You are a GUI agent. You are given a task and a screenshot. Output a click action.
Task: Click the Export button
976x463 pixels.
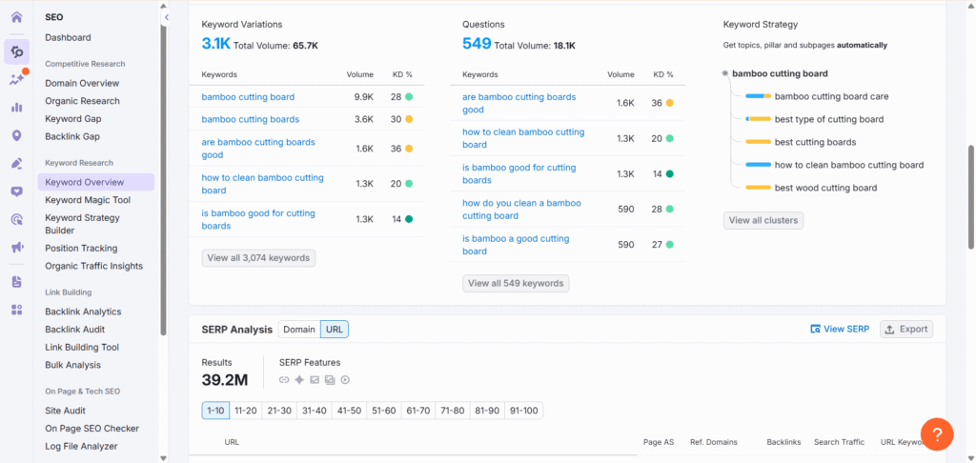tap(906, 330)
